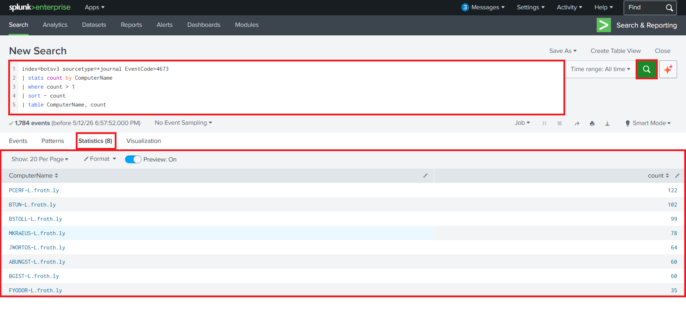Expand the Job menu

coord(522,123)
